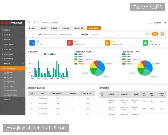
Task: Toggle the 实际 legend in the bar chart
Action: (x=53, y=54)
